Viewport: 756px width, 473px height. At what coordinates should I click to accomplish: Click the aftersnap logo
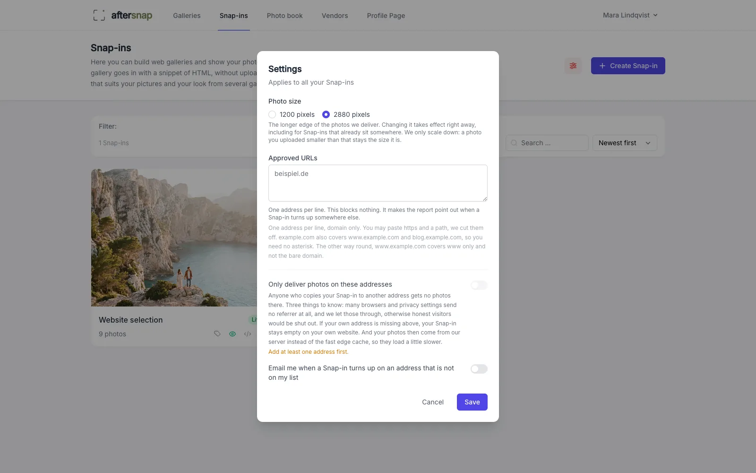coord(122,15)
